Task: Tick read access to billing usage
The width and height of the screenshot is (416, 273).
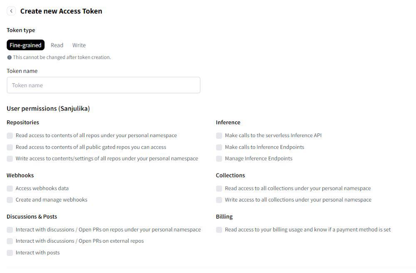Action: (219, 229)
